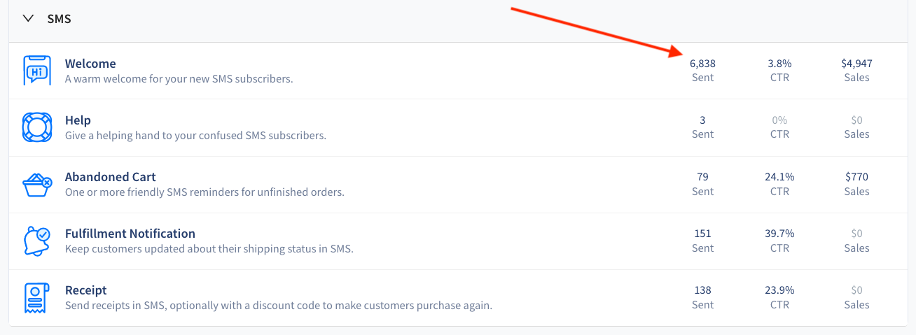916x335 pixels.
Task: Click the Fulfillment Notification bell icon
Action: pyautogui.click(x=37, y=241)
